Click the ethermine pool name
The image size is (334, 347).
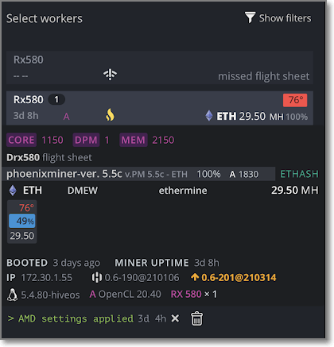point(183,191)
